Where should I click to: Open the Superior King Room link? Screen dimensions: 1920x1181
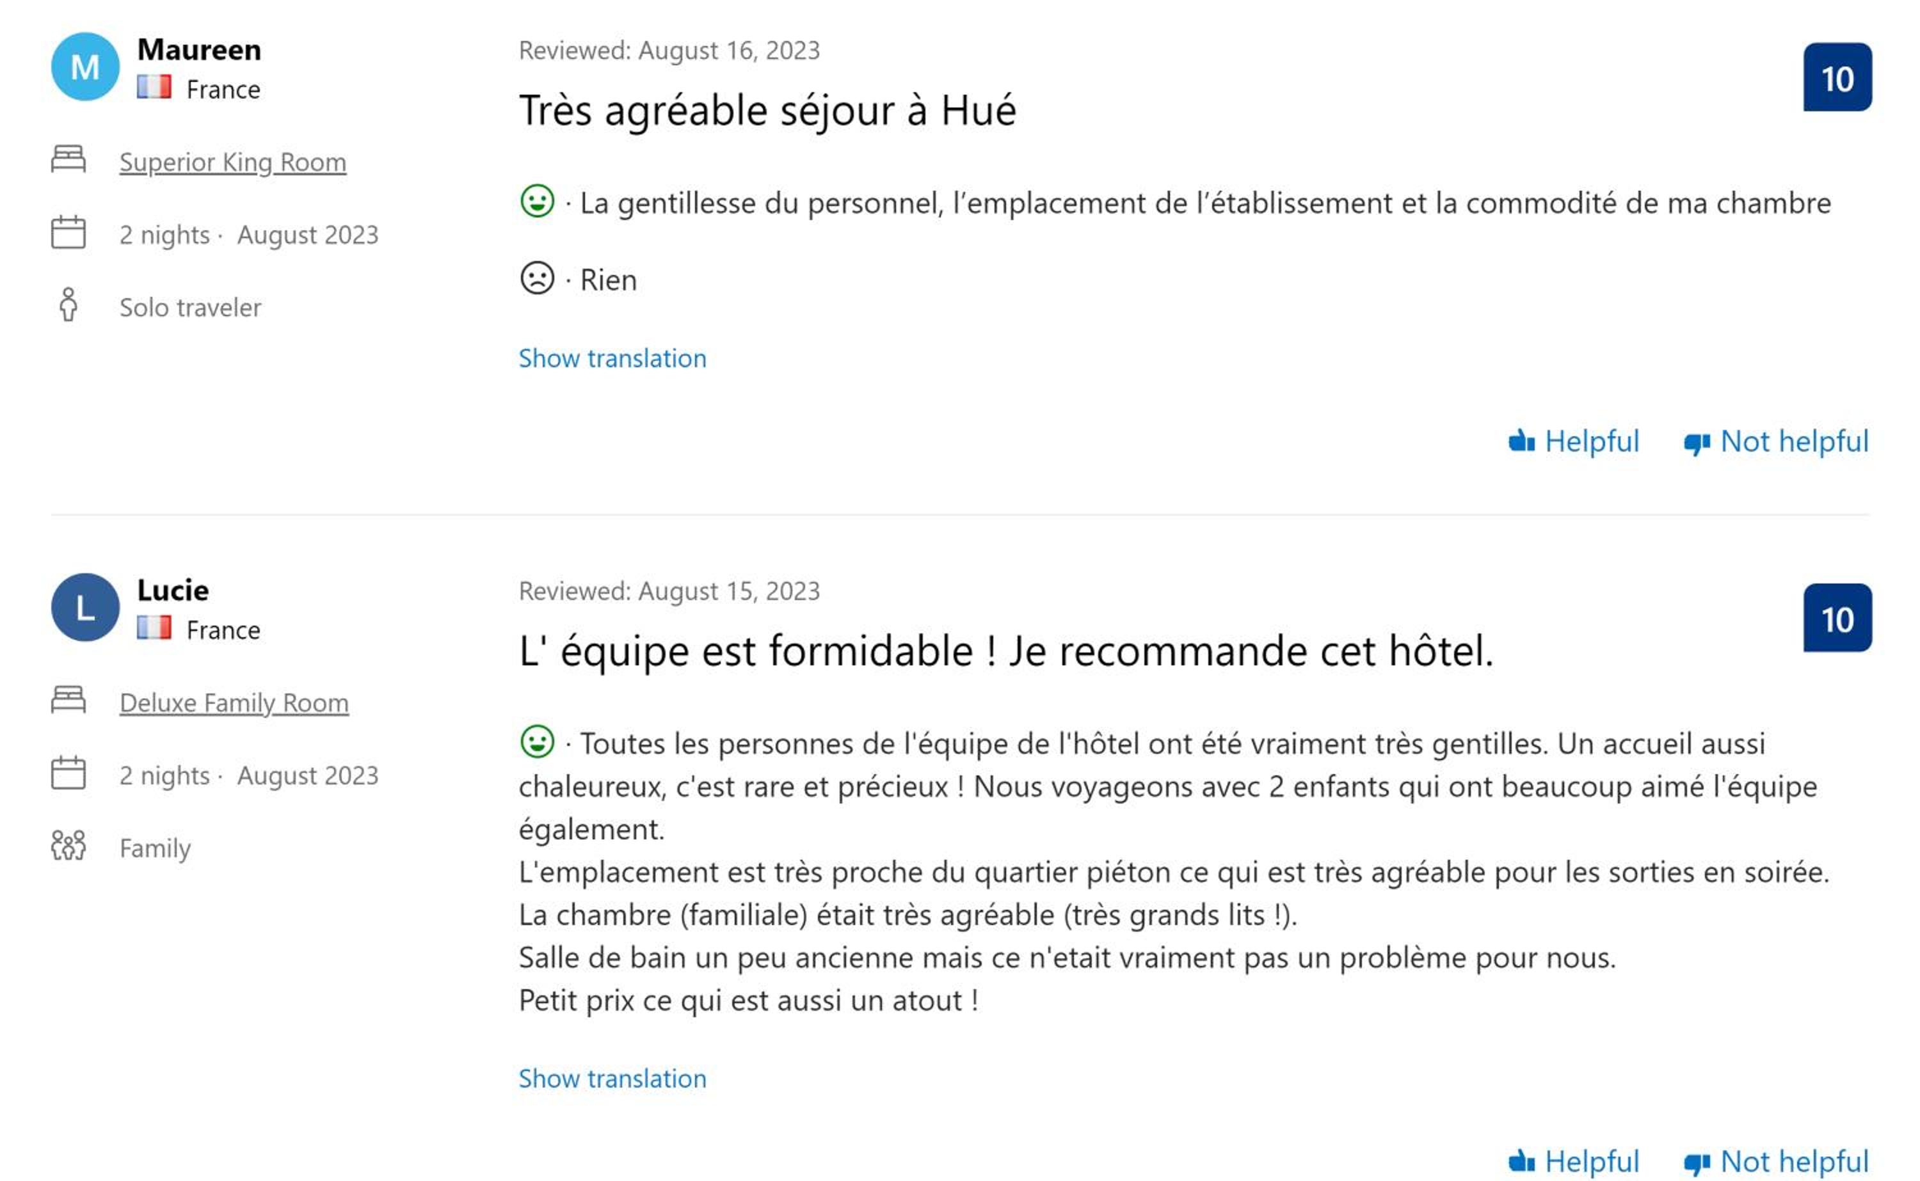[233, 162]
